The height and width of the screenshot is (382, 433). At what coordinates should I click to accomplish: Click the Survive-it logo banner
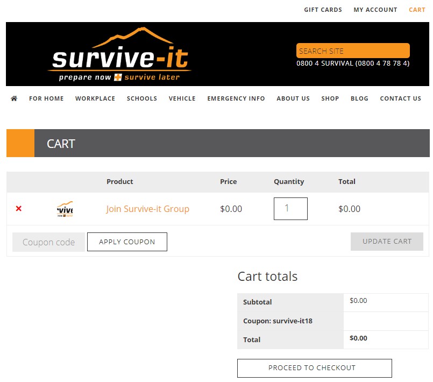[120, 54]
